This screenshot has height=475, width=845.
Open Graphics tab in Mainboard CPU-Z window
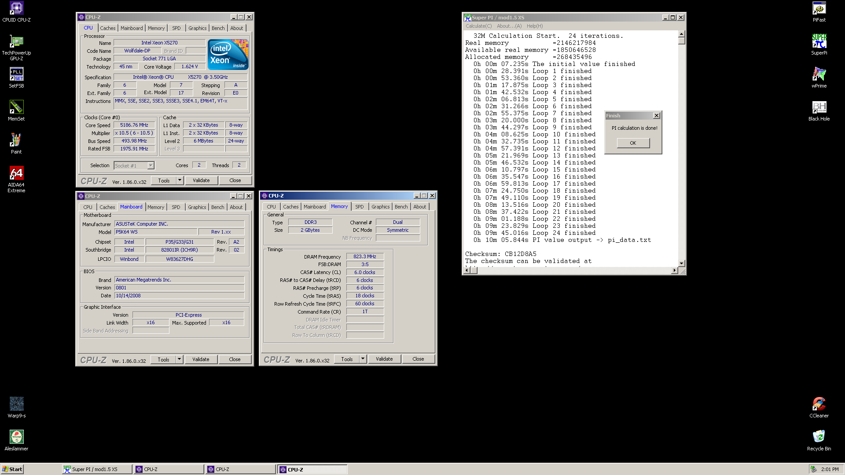tap(197, 207)
